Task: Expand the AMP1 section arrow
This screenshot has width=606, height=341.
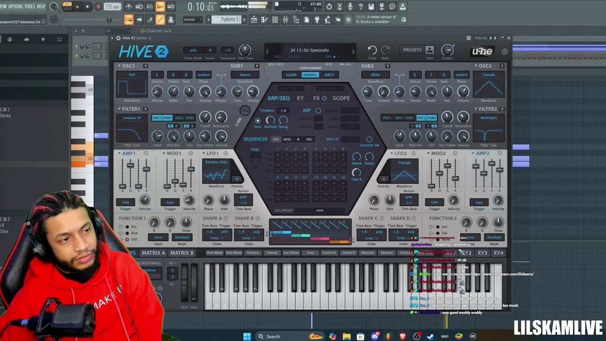Action: tap(119, 153)
